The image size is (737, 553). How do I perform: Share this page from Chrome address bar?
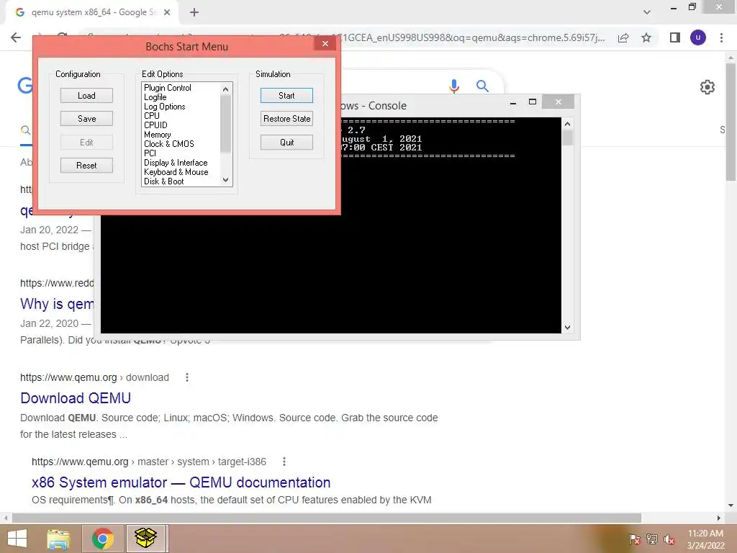(623, 37)
